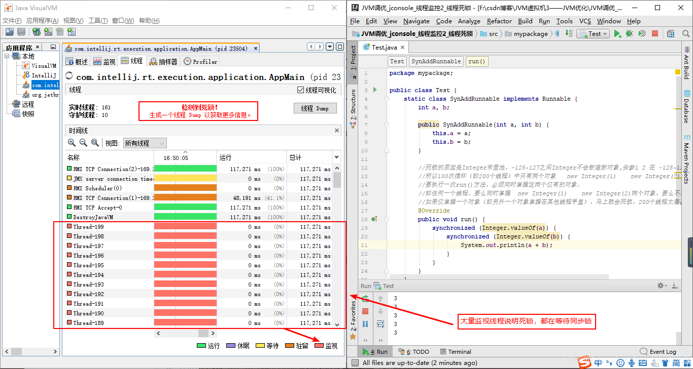Collapse the 本地 tree node in VisualVM
693x369 pixels.
[x=7, y=56]
